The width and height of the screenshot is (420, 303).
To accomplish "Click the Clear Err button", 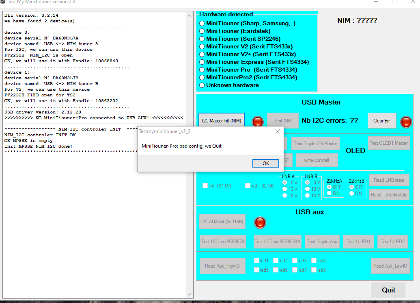I will pos(381,121).
